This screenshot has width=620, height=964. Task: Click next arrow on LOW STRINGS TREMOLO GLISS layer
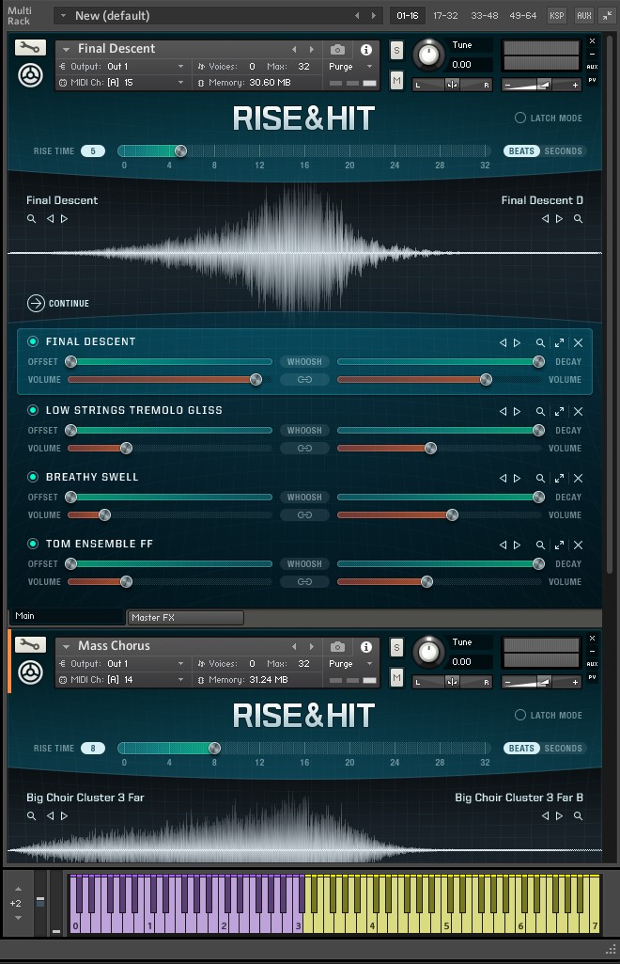pyautogui.click(x=517, y=411)
